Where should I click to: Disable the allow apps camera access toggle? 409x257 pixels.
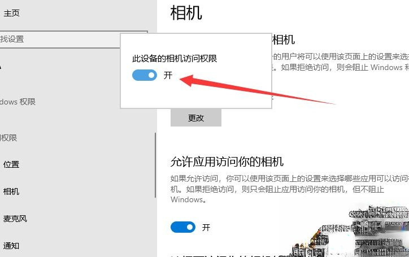(182, 227)
